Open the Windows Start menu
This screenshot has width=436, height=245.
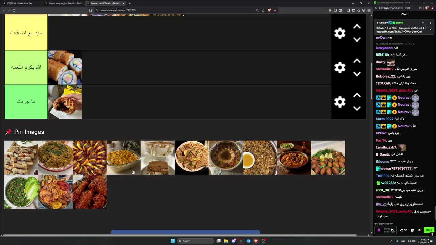173,241
